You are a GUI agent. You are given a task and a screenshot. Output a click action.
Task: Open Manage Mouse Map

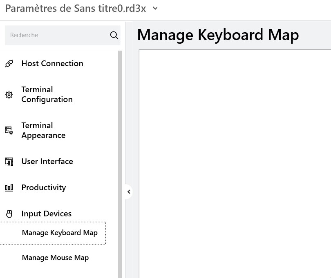pyautogui.click(x=55, y=258)
